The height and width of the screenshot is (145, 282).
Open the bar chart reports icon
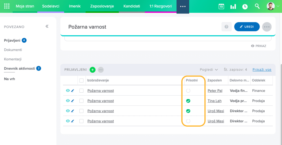(233, 7)
